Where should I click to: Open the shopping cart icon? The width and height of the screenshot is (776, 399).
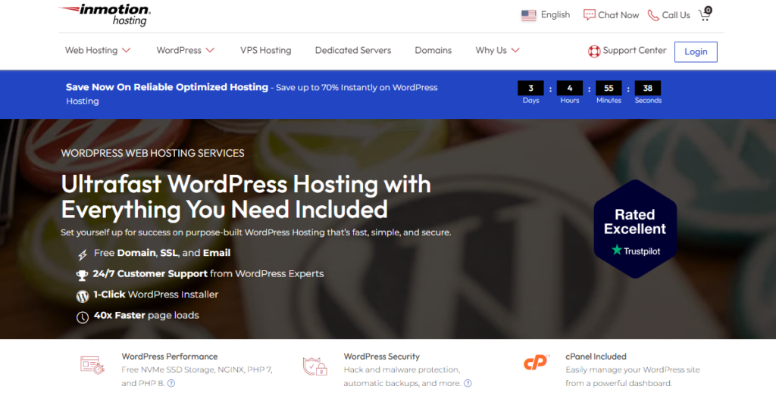pyautogui.click(x=705, y=14)
